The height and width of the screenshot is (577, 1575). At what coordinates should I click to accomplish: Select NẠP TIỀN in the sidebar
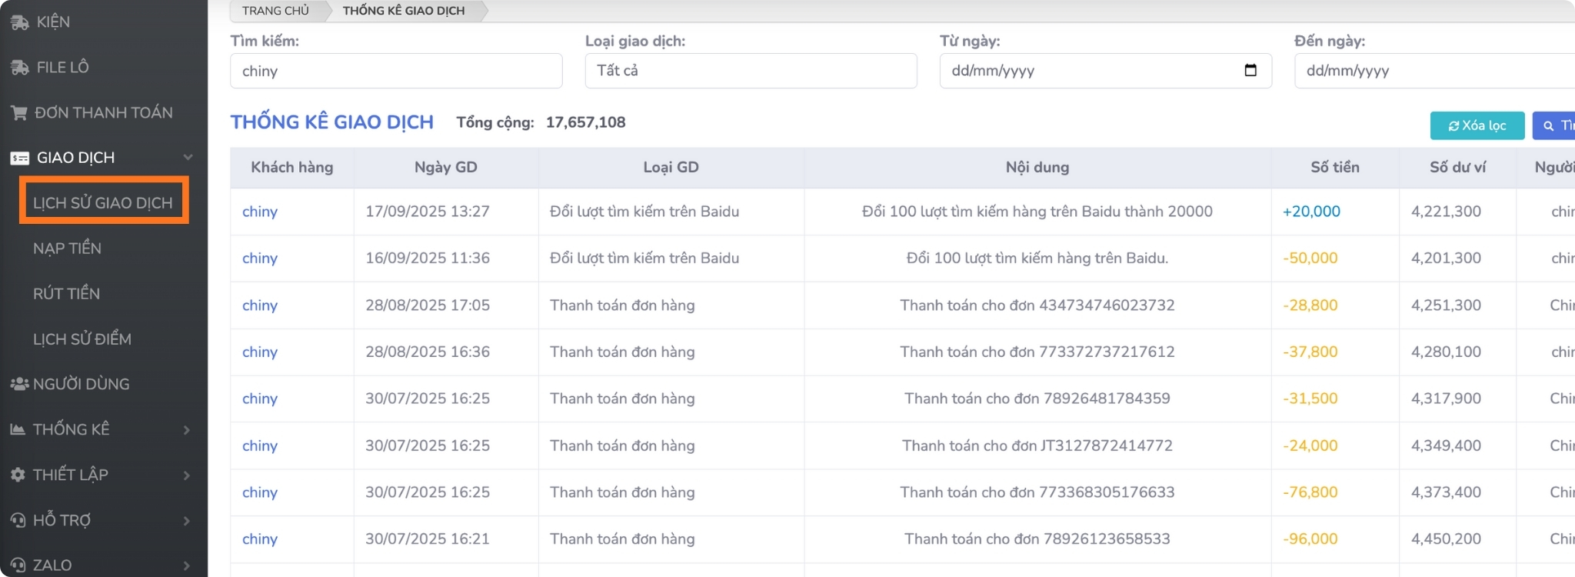(x=67, y=248)
